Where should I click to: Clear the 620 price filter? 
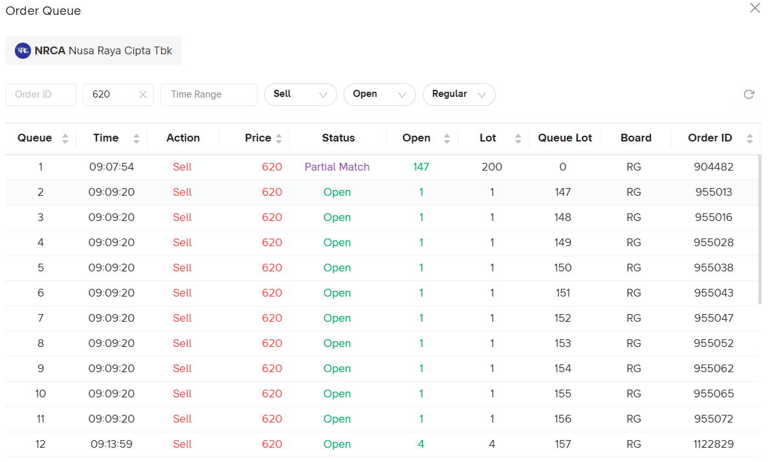tap(143, 94)
